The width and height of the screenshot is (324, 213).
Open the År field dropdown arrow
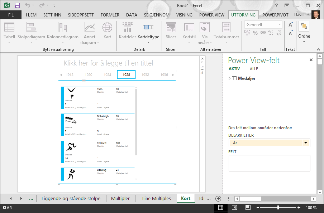click(306, 143)
